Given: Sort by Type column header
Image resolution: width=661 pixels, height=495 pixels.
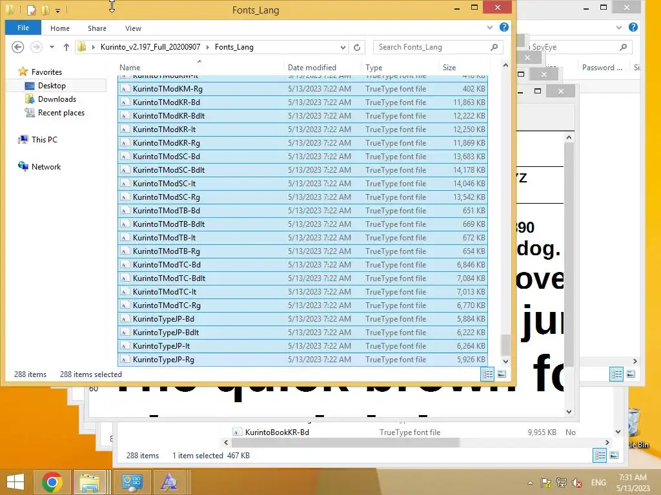Looking at the screenshot, I should (374, 67).
